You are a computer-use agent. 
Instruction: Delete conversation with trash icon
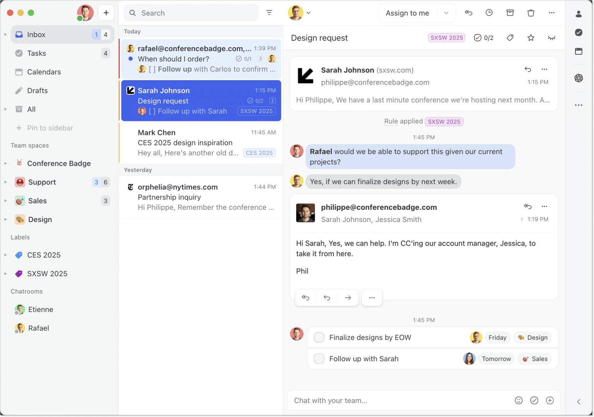(531, 13)
